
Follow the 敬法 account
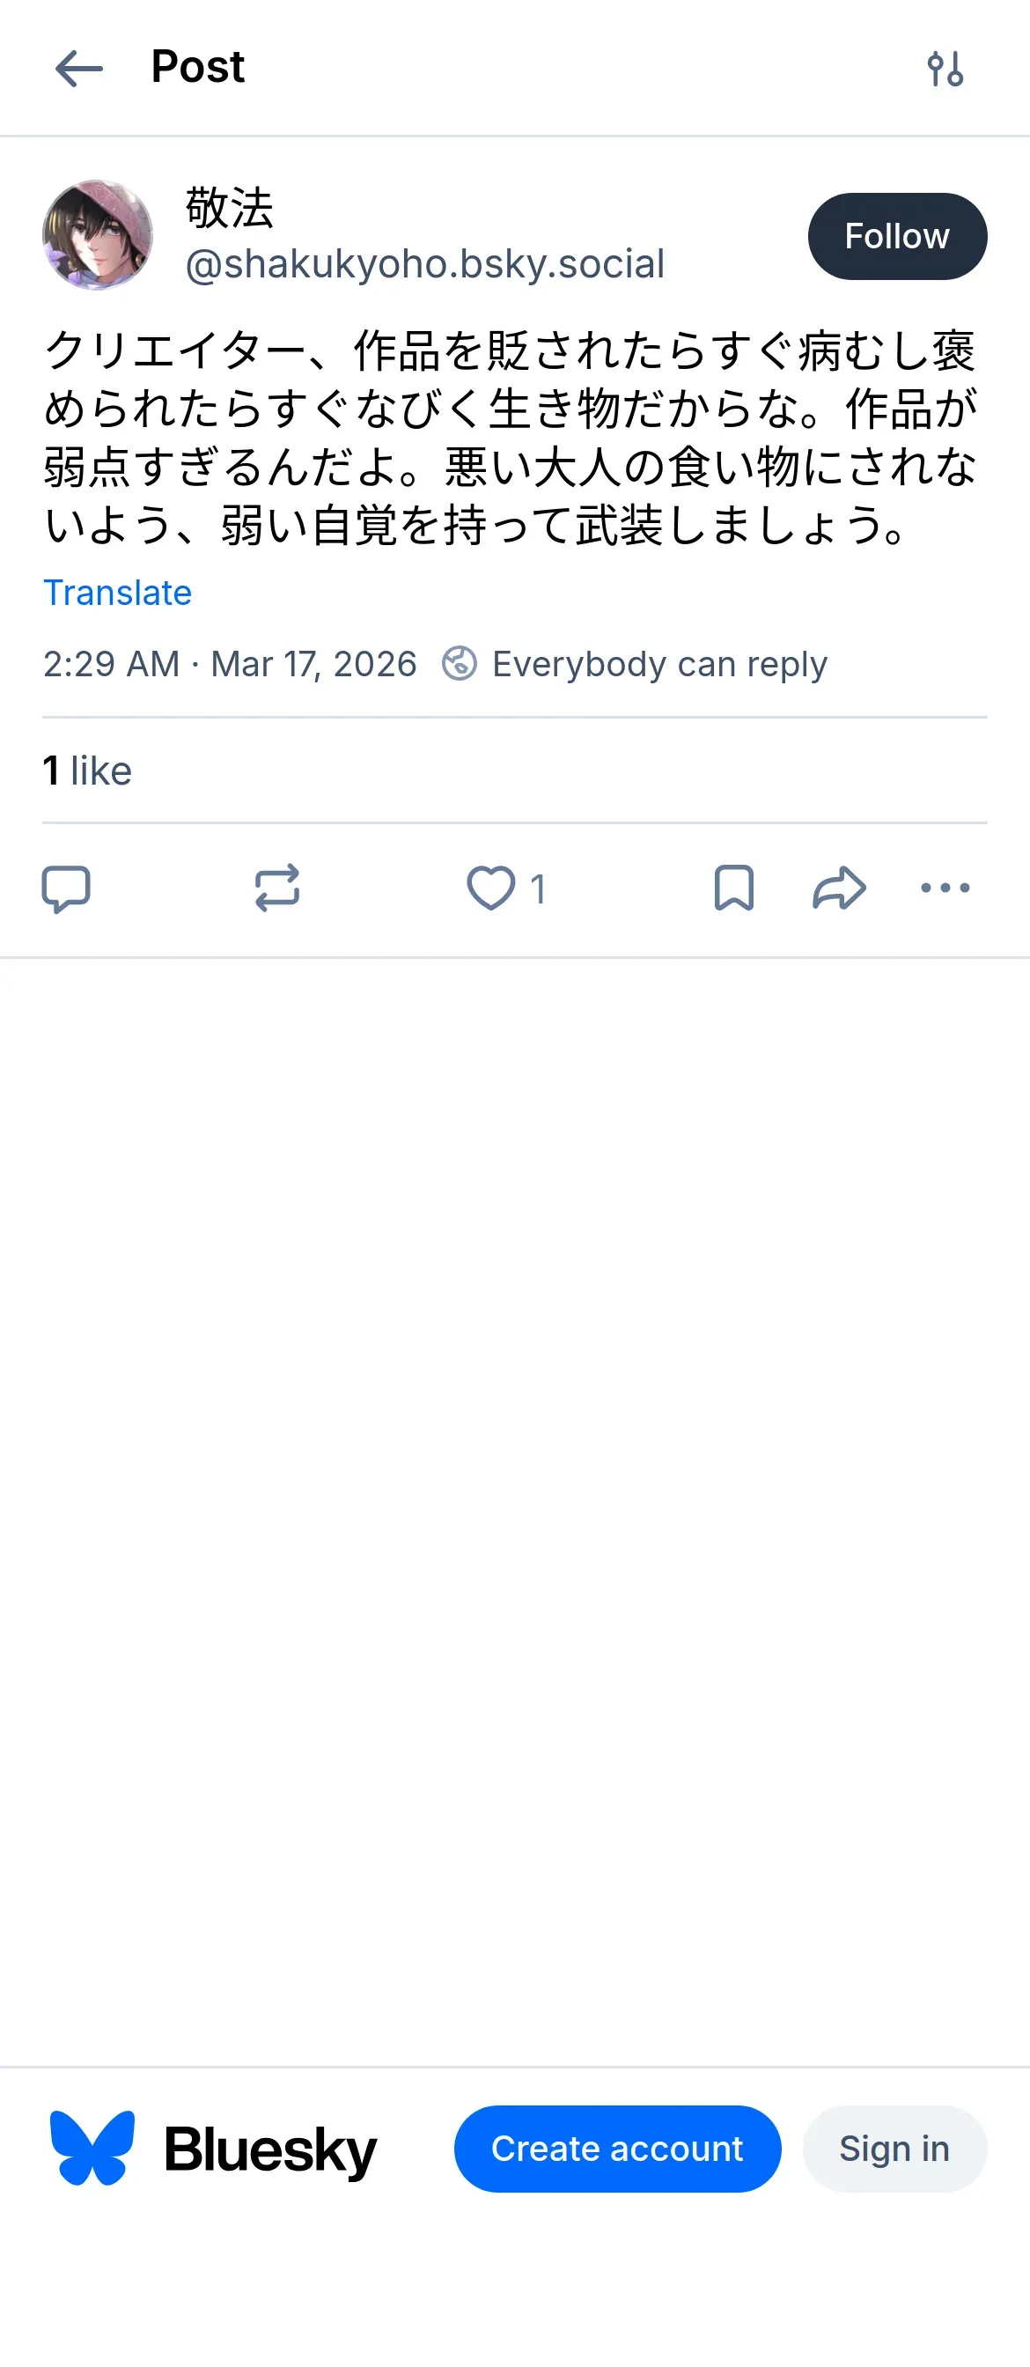point(897,236)
